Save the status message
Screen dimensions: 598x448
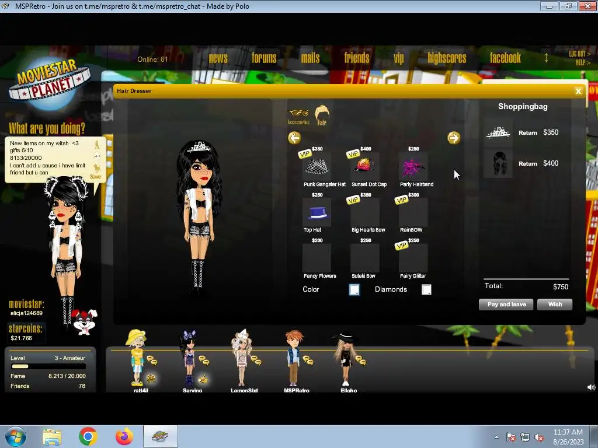pos(95,177)
